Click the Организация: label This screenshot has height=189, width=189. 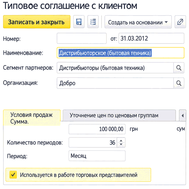20,83
